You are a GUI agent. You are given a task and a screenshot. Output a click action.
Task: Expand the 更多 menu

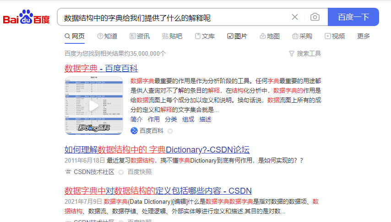[x=364, y=37]
